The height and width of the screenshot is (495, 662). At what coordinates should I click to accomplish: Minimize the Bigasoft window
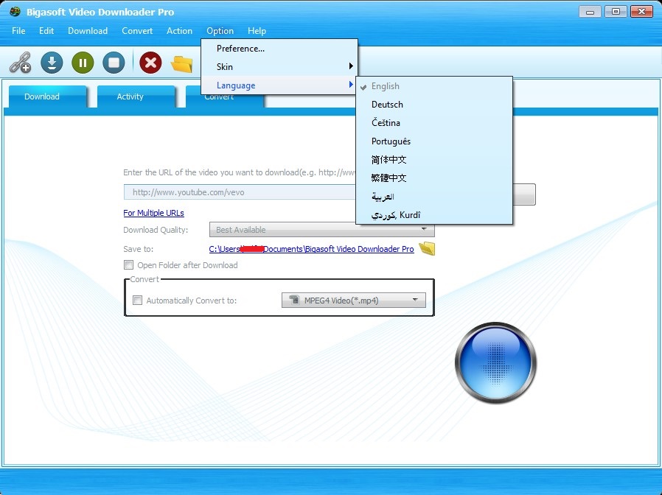[x=590, y=12]
